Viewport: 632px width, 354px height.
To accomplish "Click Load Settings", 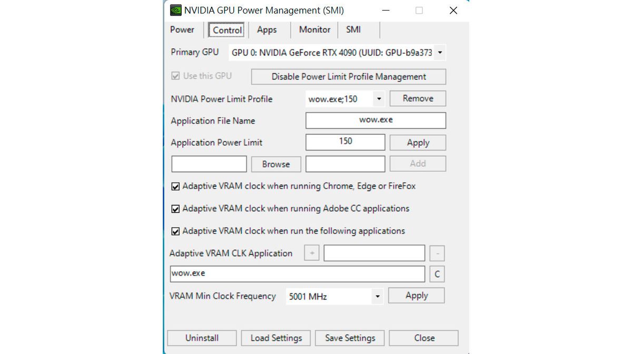I will (x=276, y=338).
